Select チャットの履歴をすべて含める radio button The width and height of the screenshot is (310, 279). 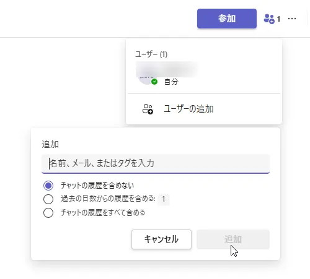tap(48, 213)
